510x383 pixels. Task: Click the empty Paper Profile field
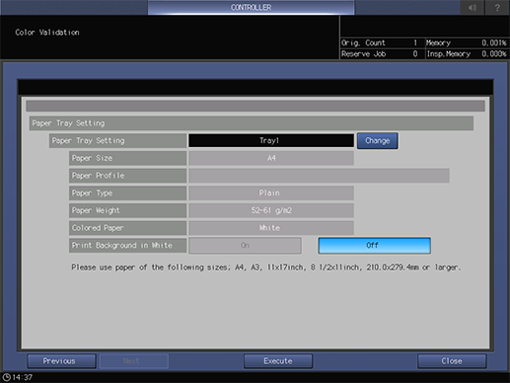tap(319, 176)
